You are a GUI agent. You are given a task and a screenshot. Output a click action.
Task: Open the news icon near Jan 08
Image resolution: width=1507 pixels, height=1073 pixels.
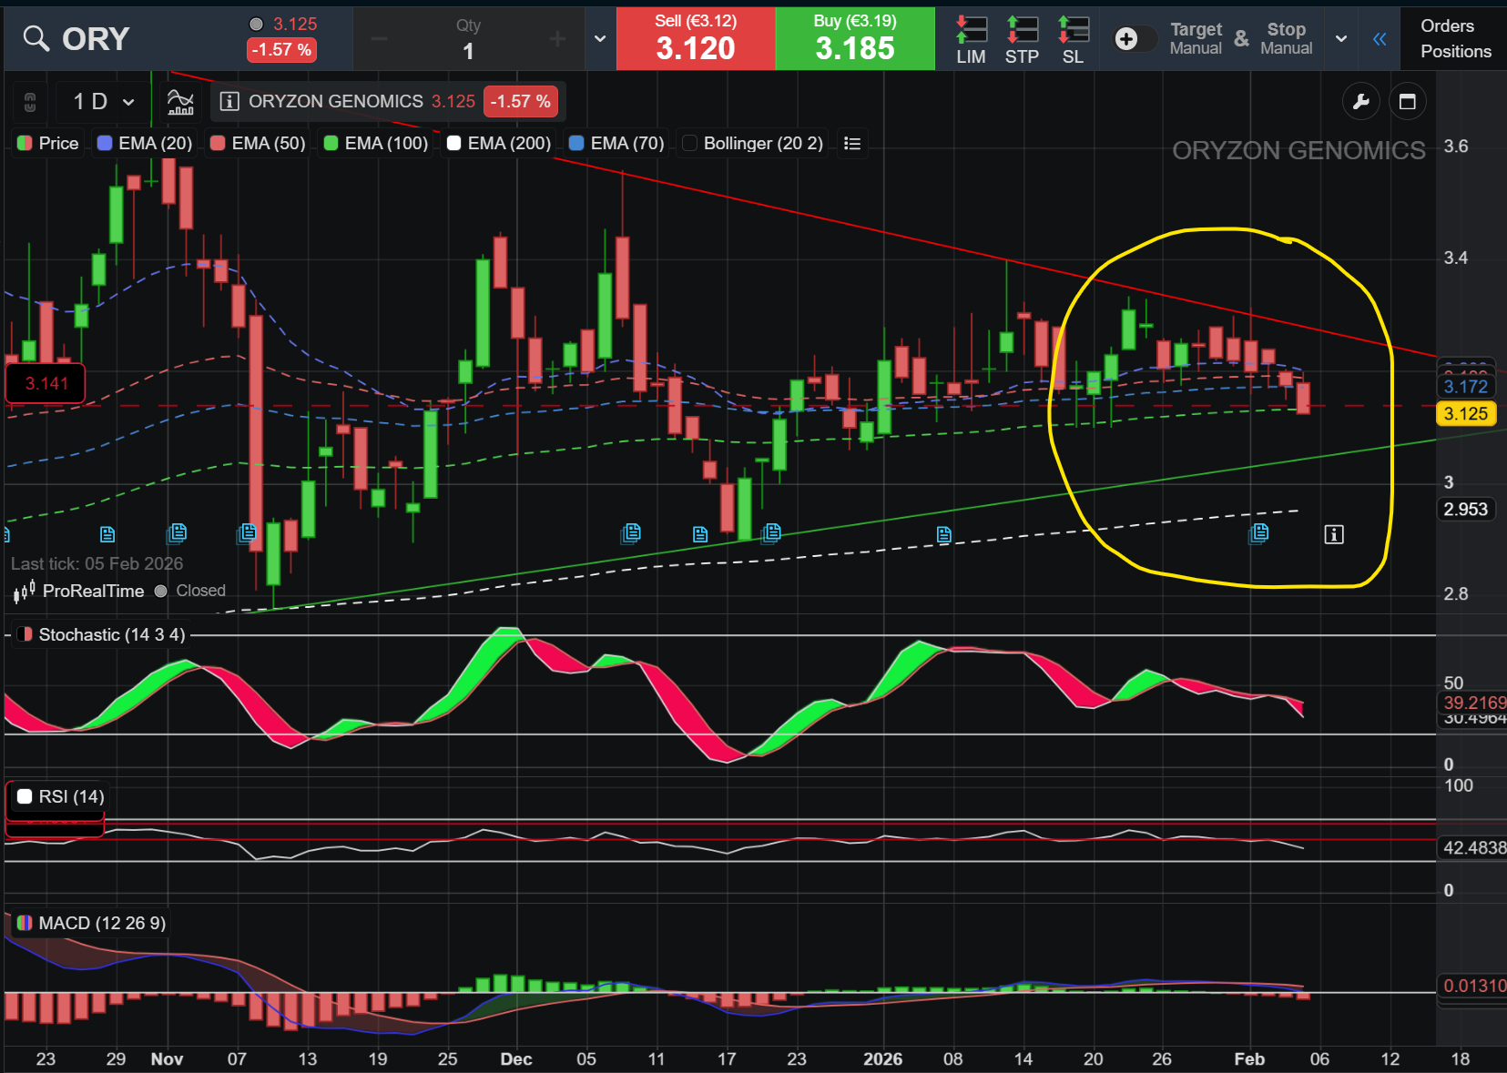[x=944, y=535]
